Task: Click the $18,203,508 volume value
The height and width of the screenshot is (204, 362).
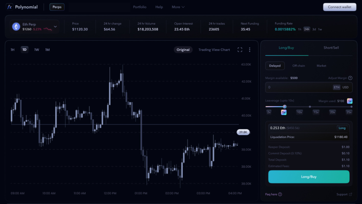Action: tap(148, 29)
